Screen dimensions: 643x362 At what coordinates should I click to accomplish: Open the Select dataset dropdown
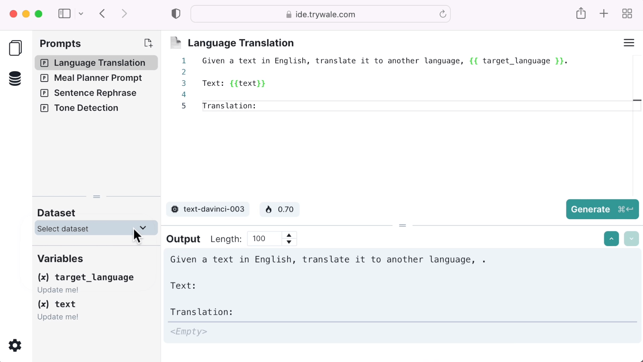[96, 228]
